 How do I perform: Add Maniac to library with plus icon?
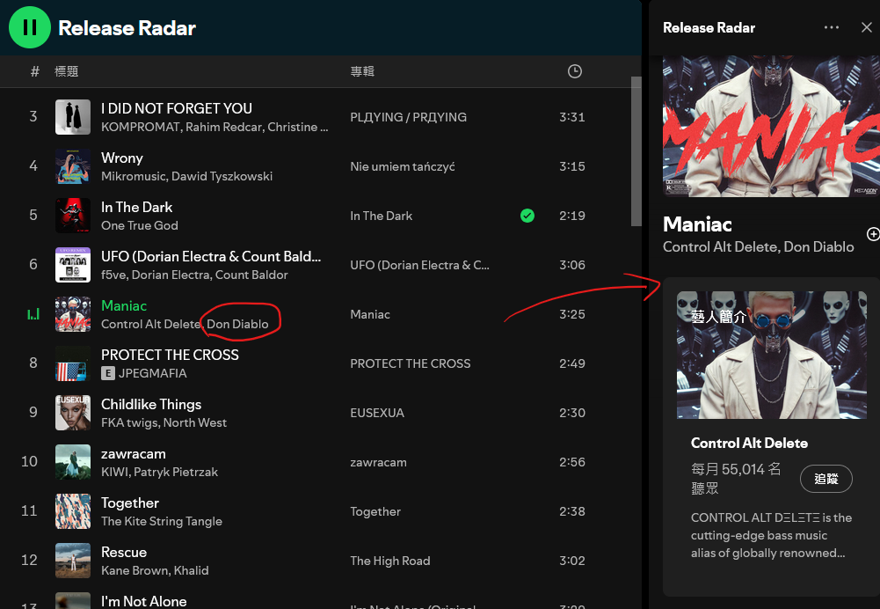coord(873,234)
